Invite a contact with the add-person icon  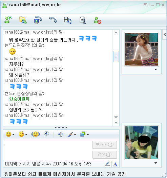(8, 20)
